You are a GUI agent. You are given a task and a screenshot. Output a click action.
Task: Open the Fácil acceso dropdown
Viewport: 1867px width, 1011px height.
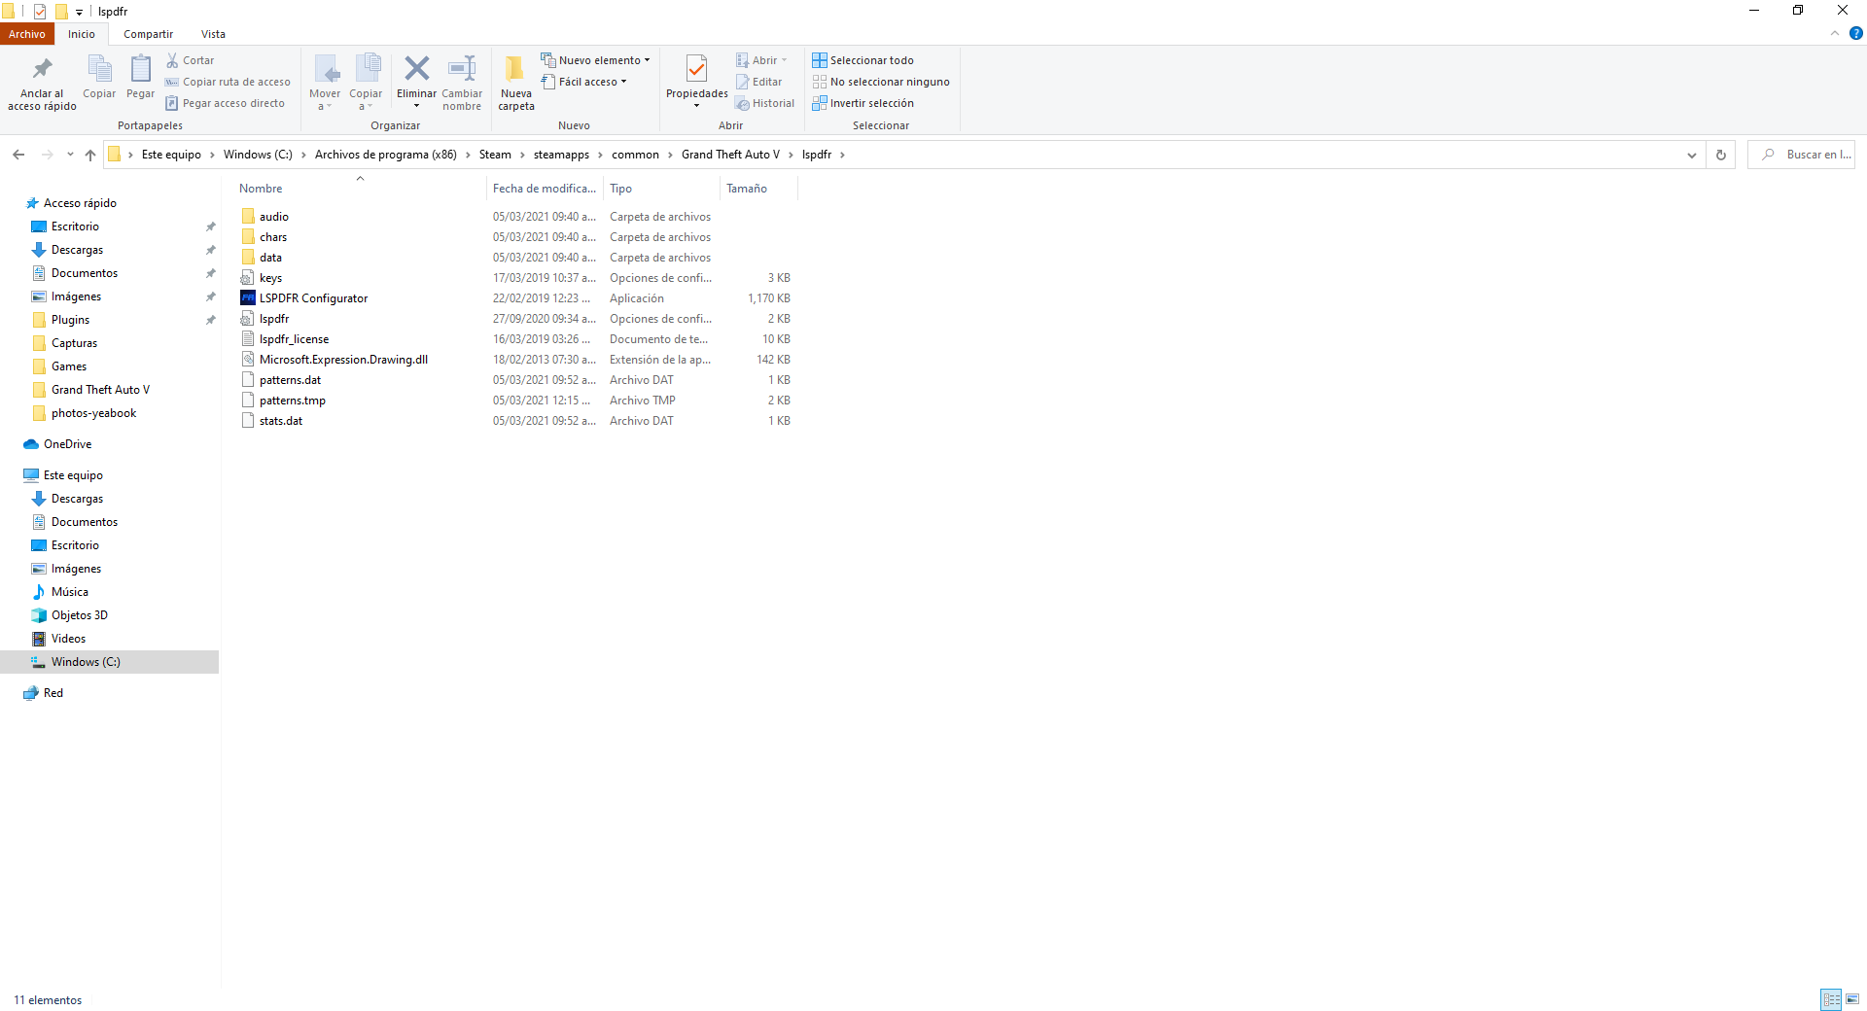pyautogui.click(x=583, y=82)
